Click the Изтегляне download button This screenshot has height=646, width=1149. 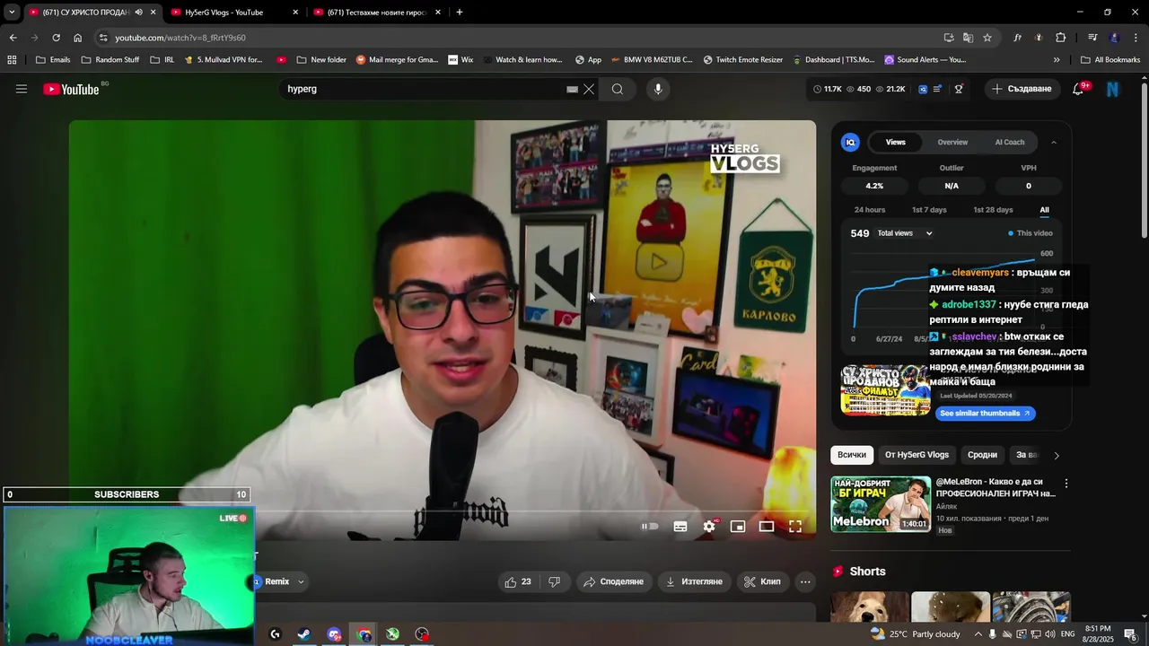point(693,581)
